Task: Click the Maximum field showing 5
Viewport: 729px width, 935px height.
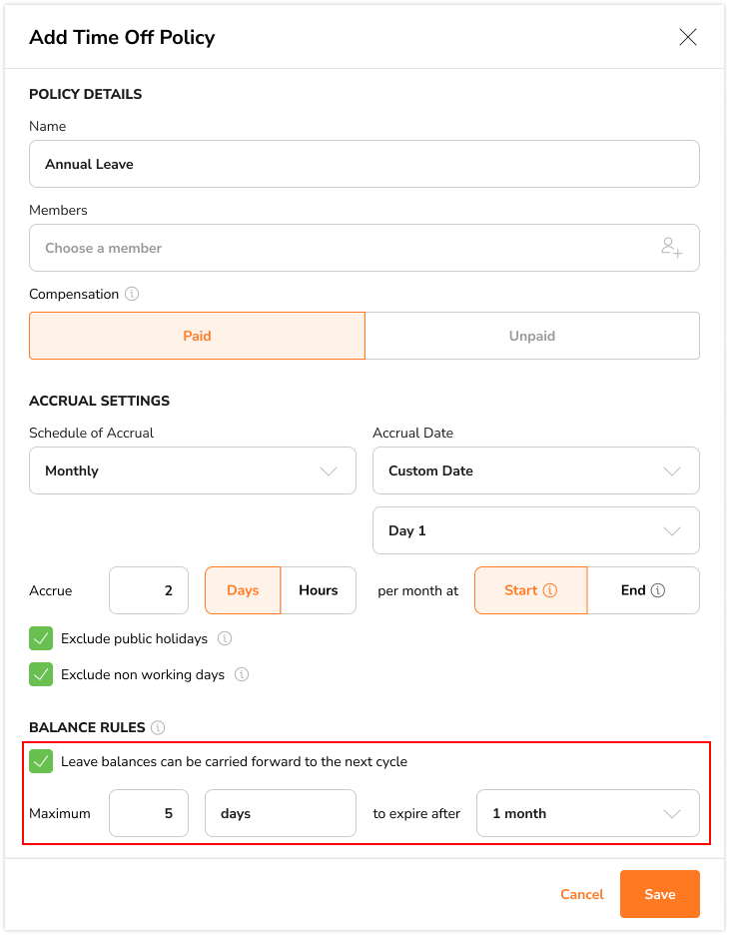Action: (x=149, y=813)
